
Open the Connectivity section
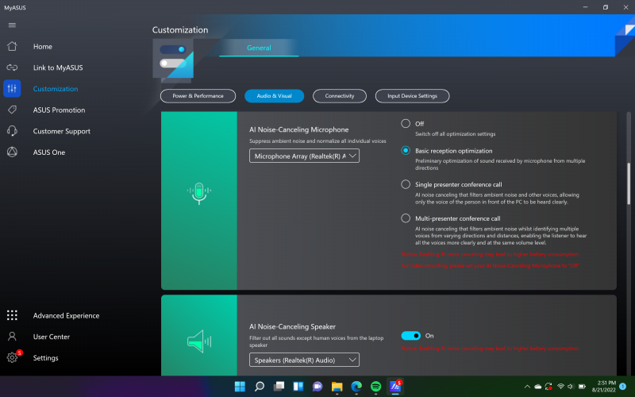pyautogui.click(x=340, y=96)
